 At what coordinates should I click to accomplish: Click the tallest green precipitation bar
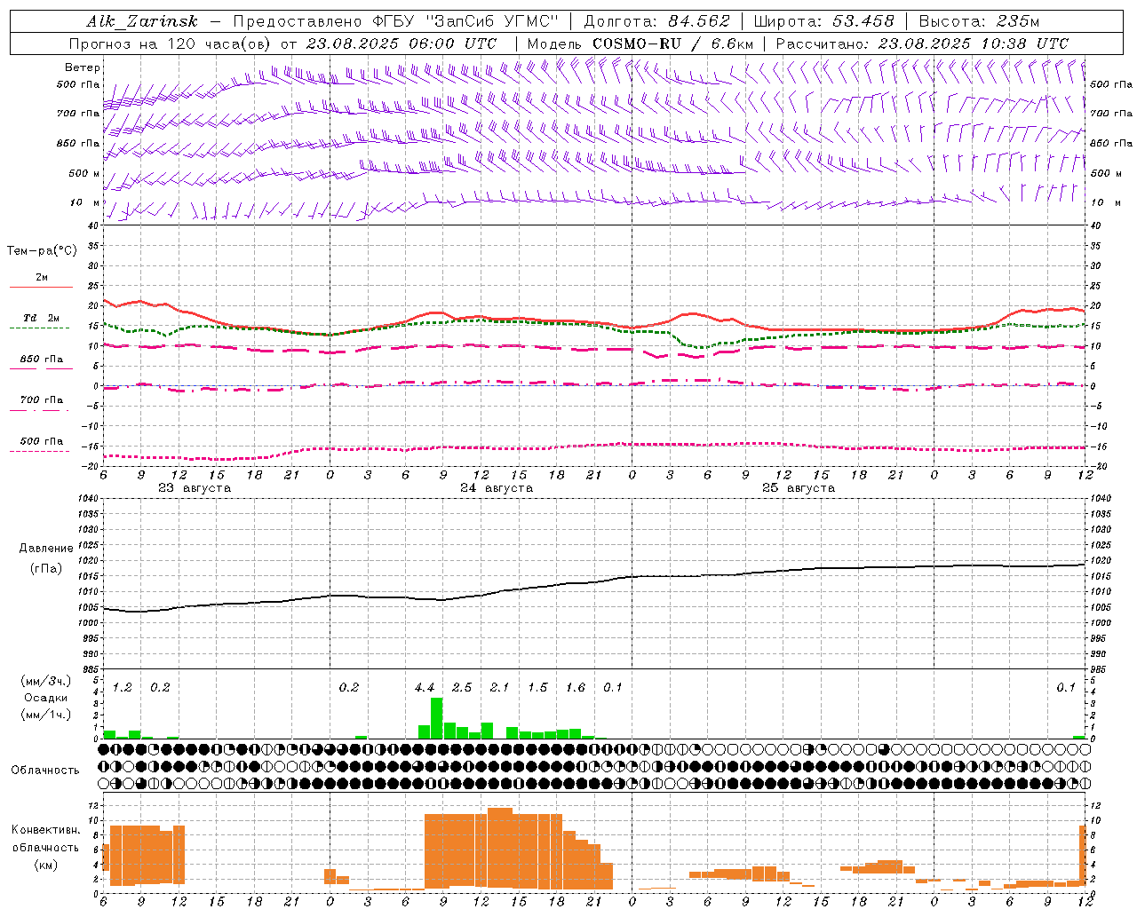click(436, 718)
